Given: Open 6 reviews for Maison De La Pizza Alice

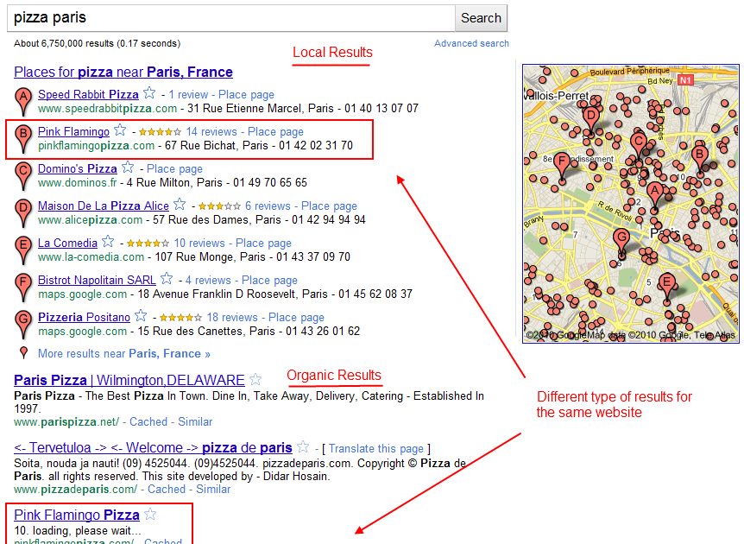Looking at the screenshot, I should pos(268,206).
